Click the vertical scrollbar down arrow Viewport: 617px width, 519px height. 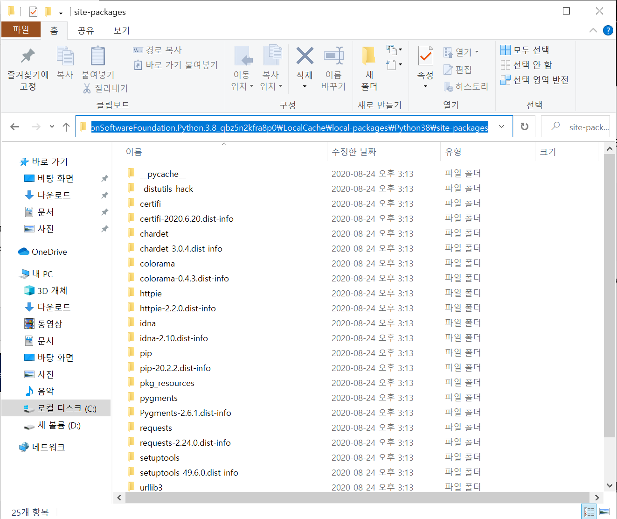click(x=610, y=485)
